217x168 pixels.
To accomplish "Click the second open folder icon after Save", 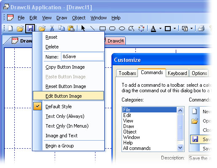I will [x=42, y=29].
